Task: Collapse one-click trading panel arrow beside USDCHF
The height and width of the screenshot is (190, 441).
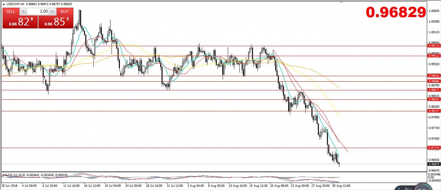Action: [4, 4]
